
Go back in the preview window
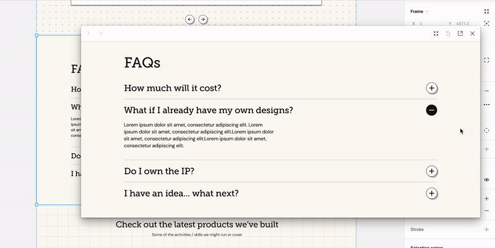(x=88, y=33)
